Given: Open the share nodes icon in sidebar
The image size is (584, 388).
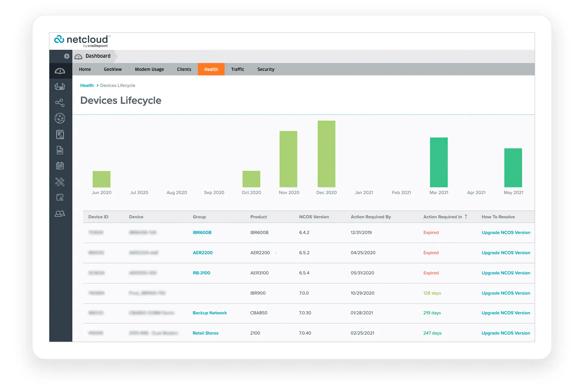Looking at the screenshot, I should (x=60, y=103).
